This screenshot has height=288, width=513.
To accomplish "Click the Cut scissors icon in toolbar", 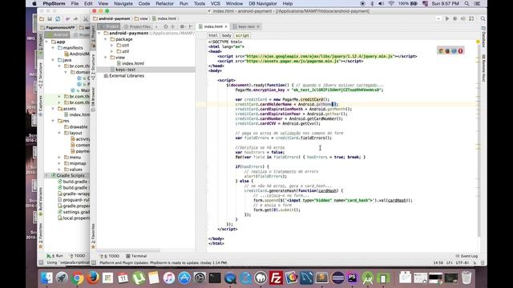I will tap(86, 19).
